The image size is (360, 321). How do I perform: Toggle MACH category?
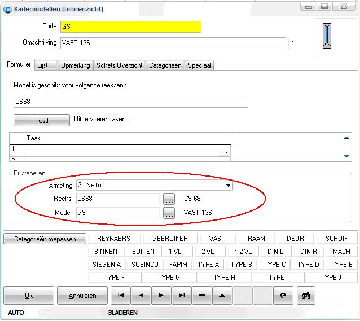[341, 252]
